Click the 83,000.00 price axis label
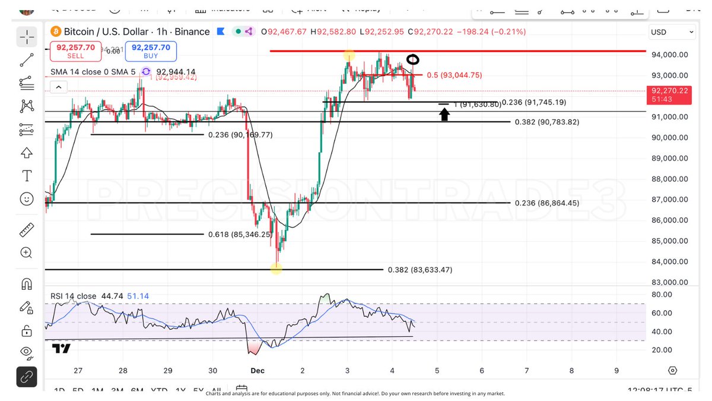 (x=669, y=283)
